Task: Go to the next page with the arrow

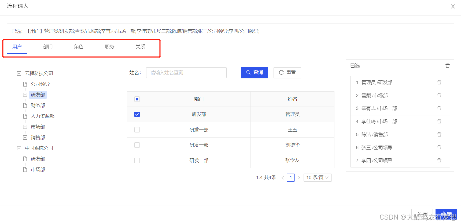Action: pos(299,178)
